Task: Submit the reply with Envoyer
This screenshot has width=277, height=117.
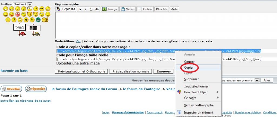Action: (x=164, y=72)
